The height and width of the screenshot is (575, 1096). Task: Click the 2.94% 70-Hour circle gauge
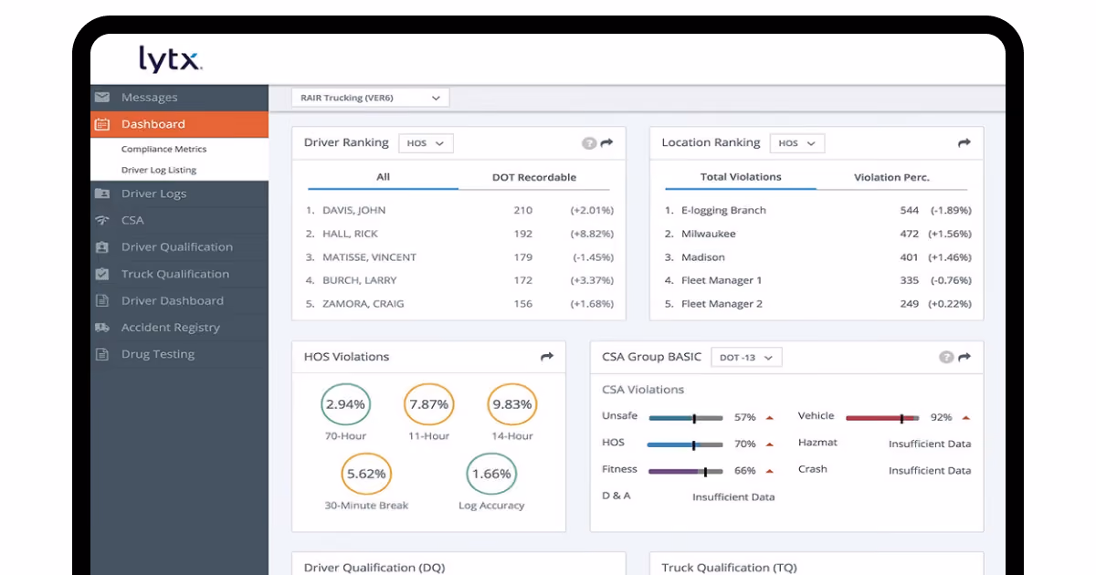[x=345, y=404]
